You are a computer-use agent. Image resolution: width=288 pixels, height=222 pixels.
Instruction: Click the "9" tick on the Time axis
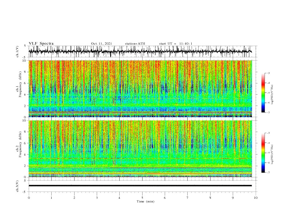(233, 198)
